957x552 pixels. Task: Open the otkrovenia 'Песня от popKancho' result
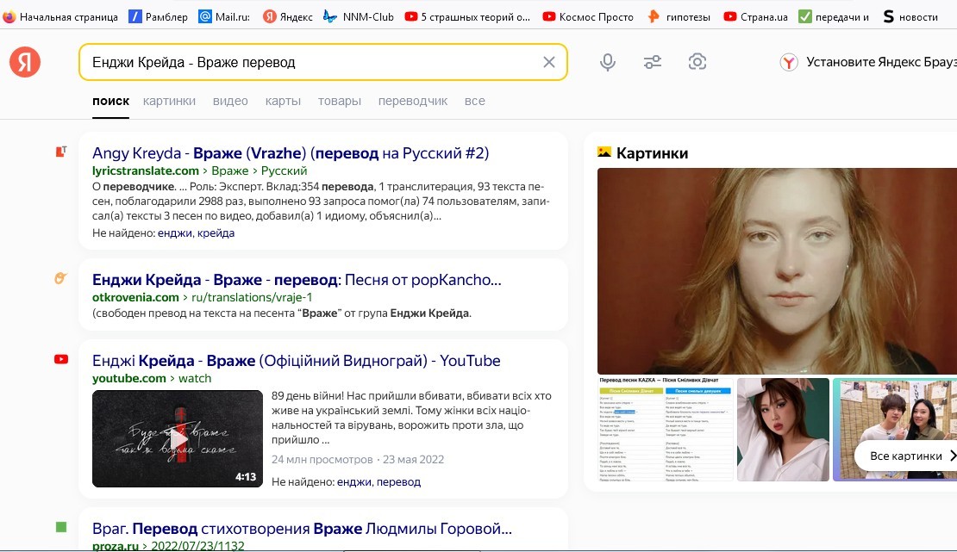point(297,280)
